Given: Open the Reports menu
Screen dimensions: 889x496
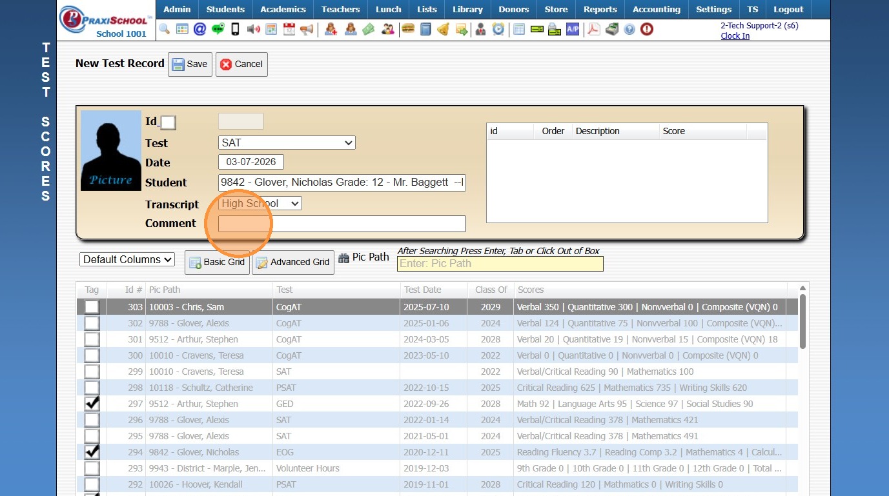Looking at the screenshot, I should (x=600, y=10).
